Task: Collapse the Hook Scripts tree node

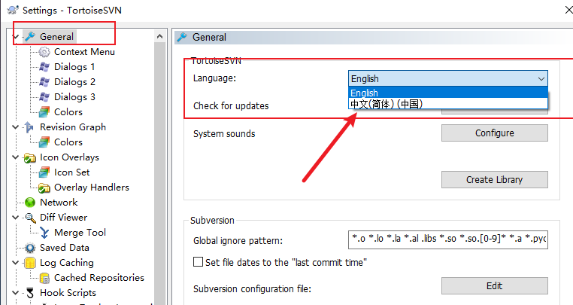Action: click(x=16, y=293)
